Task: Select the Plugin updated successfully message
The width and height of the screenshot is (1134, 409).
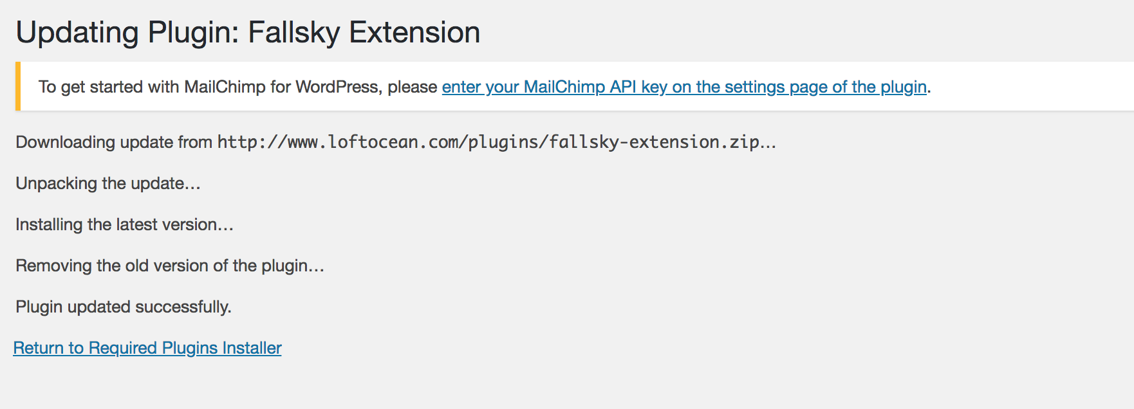Action: [124, 307]
